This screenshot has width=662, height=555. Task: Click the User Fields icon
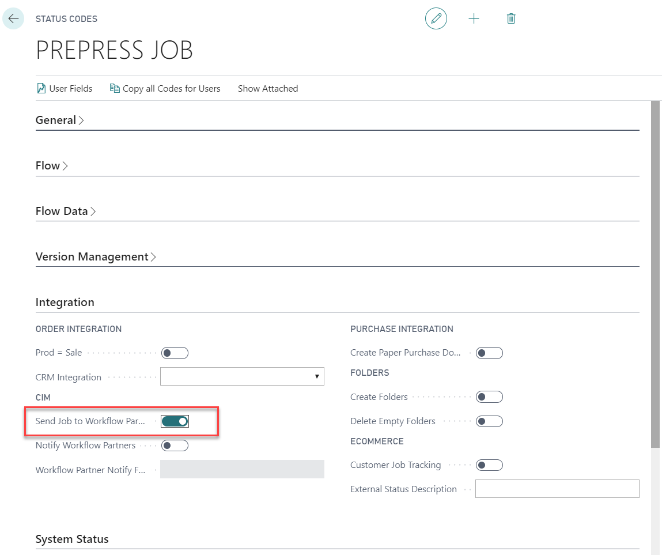(41, 89)
